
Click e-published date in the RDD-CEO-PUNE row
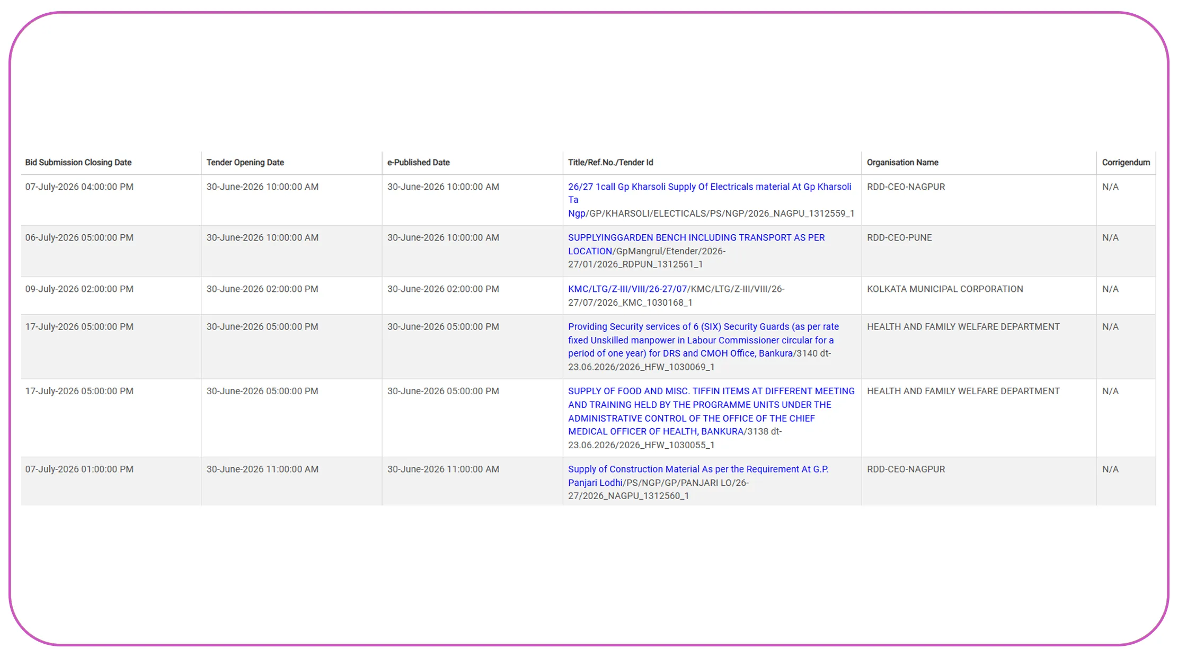(443, 237)
